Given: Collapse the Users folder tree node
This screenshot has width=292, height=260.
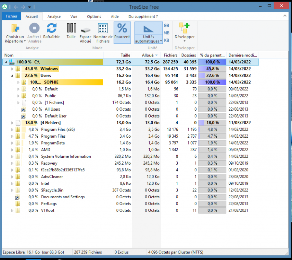Looking at the screenshot, I should coord(12,76).
